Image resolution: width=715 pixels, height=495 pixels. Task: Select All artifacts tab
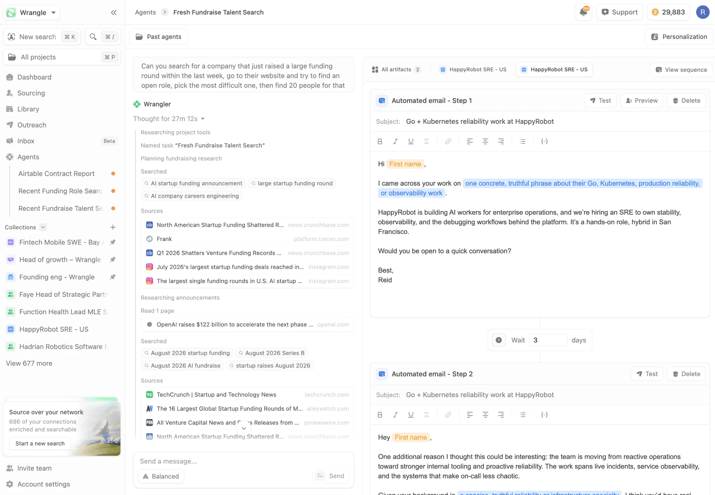click(396, 69)
